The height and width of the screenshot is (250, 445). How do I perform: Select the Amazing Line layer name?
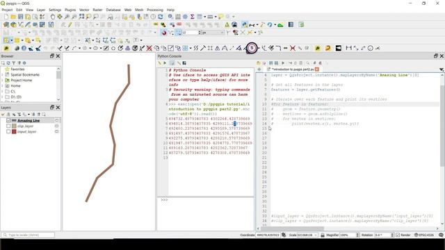point(29,120)
